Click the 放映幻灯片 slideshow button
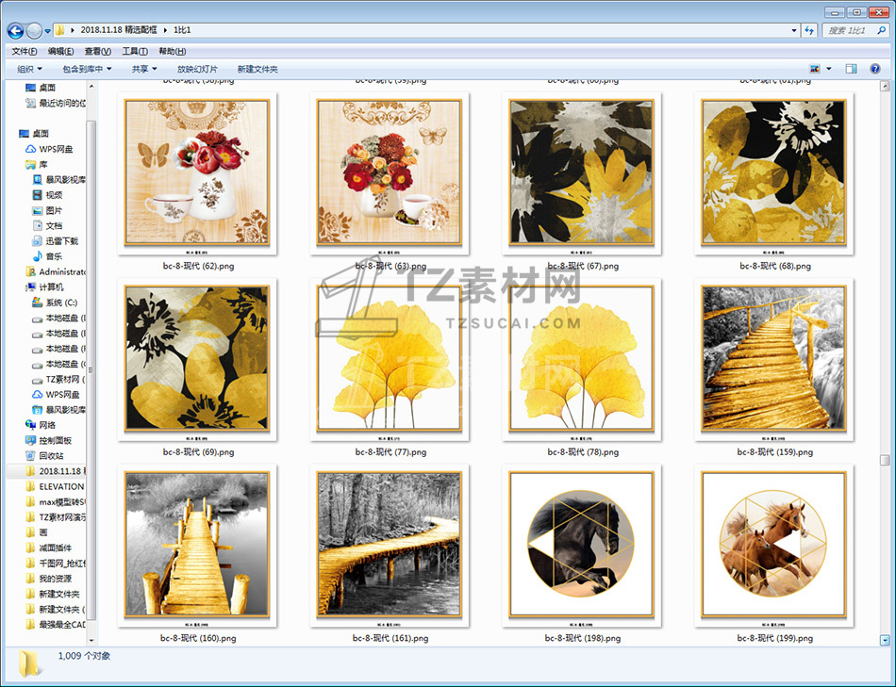896x687 pixels. tap(197, 69)
